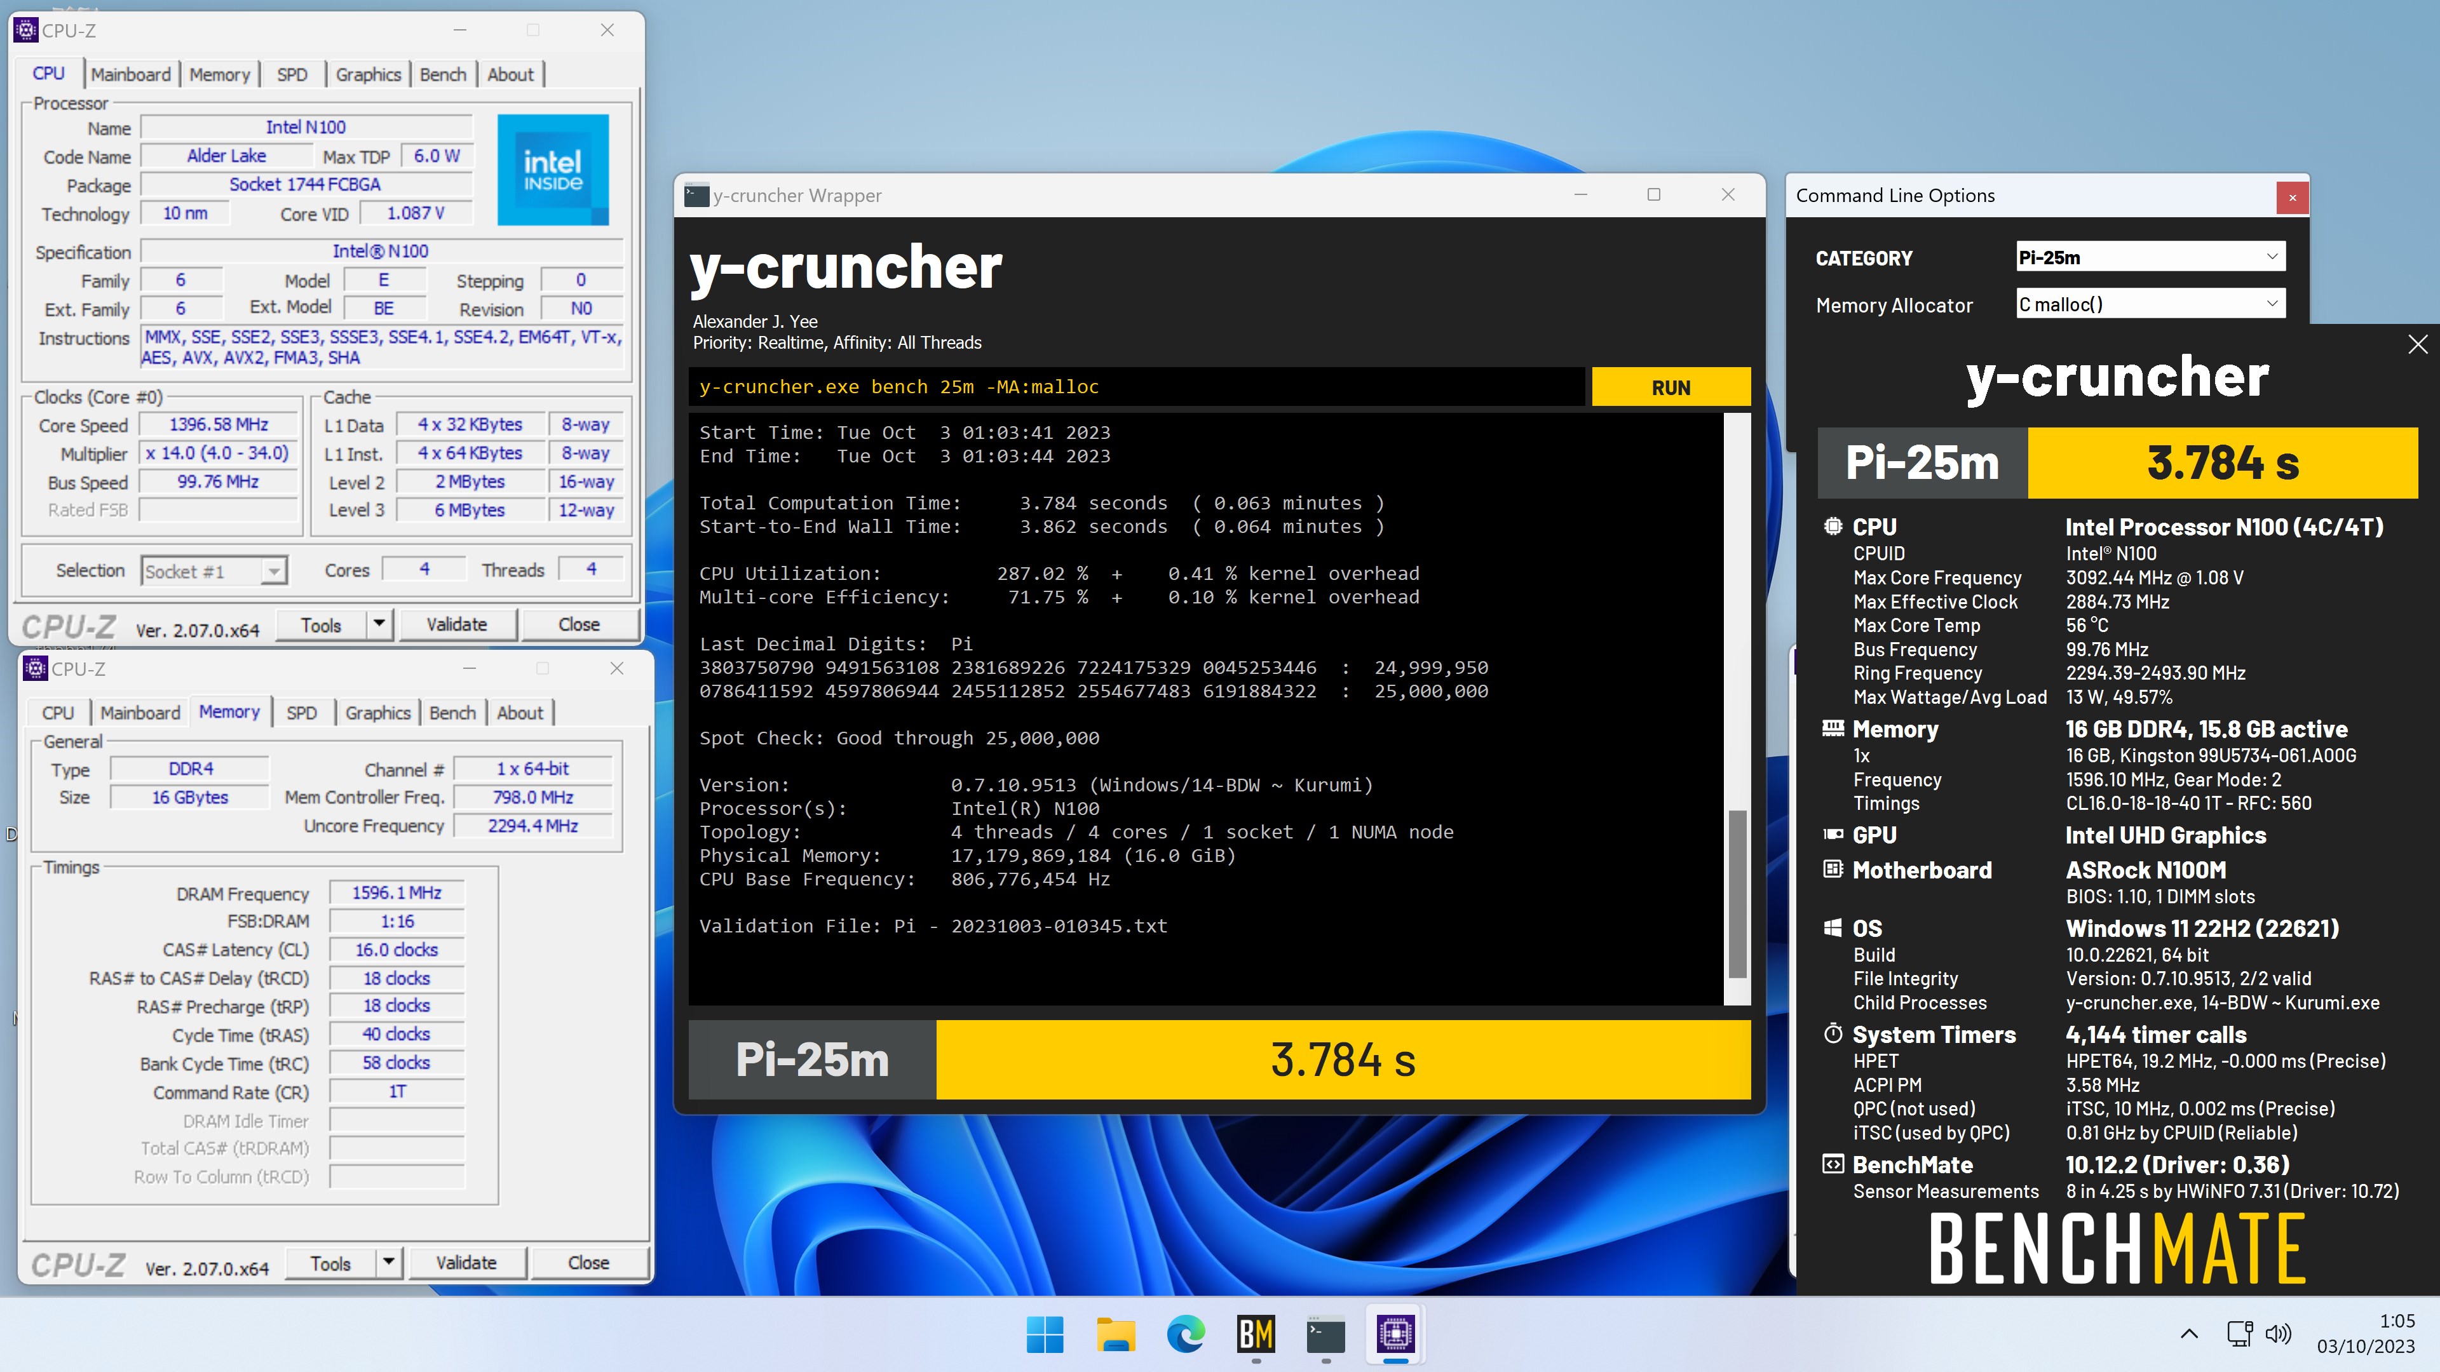Open File Explorer from taskbar
Screen dimensions: 2440x1372
(x=1115, y=1334)
